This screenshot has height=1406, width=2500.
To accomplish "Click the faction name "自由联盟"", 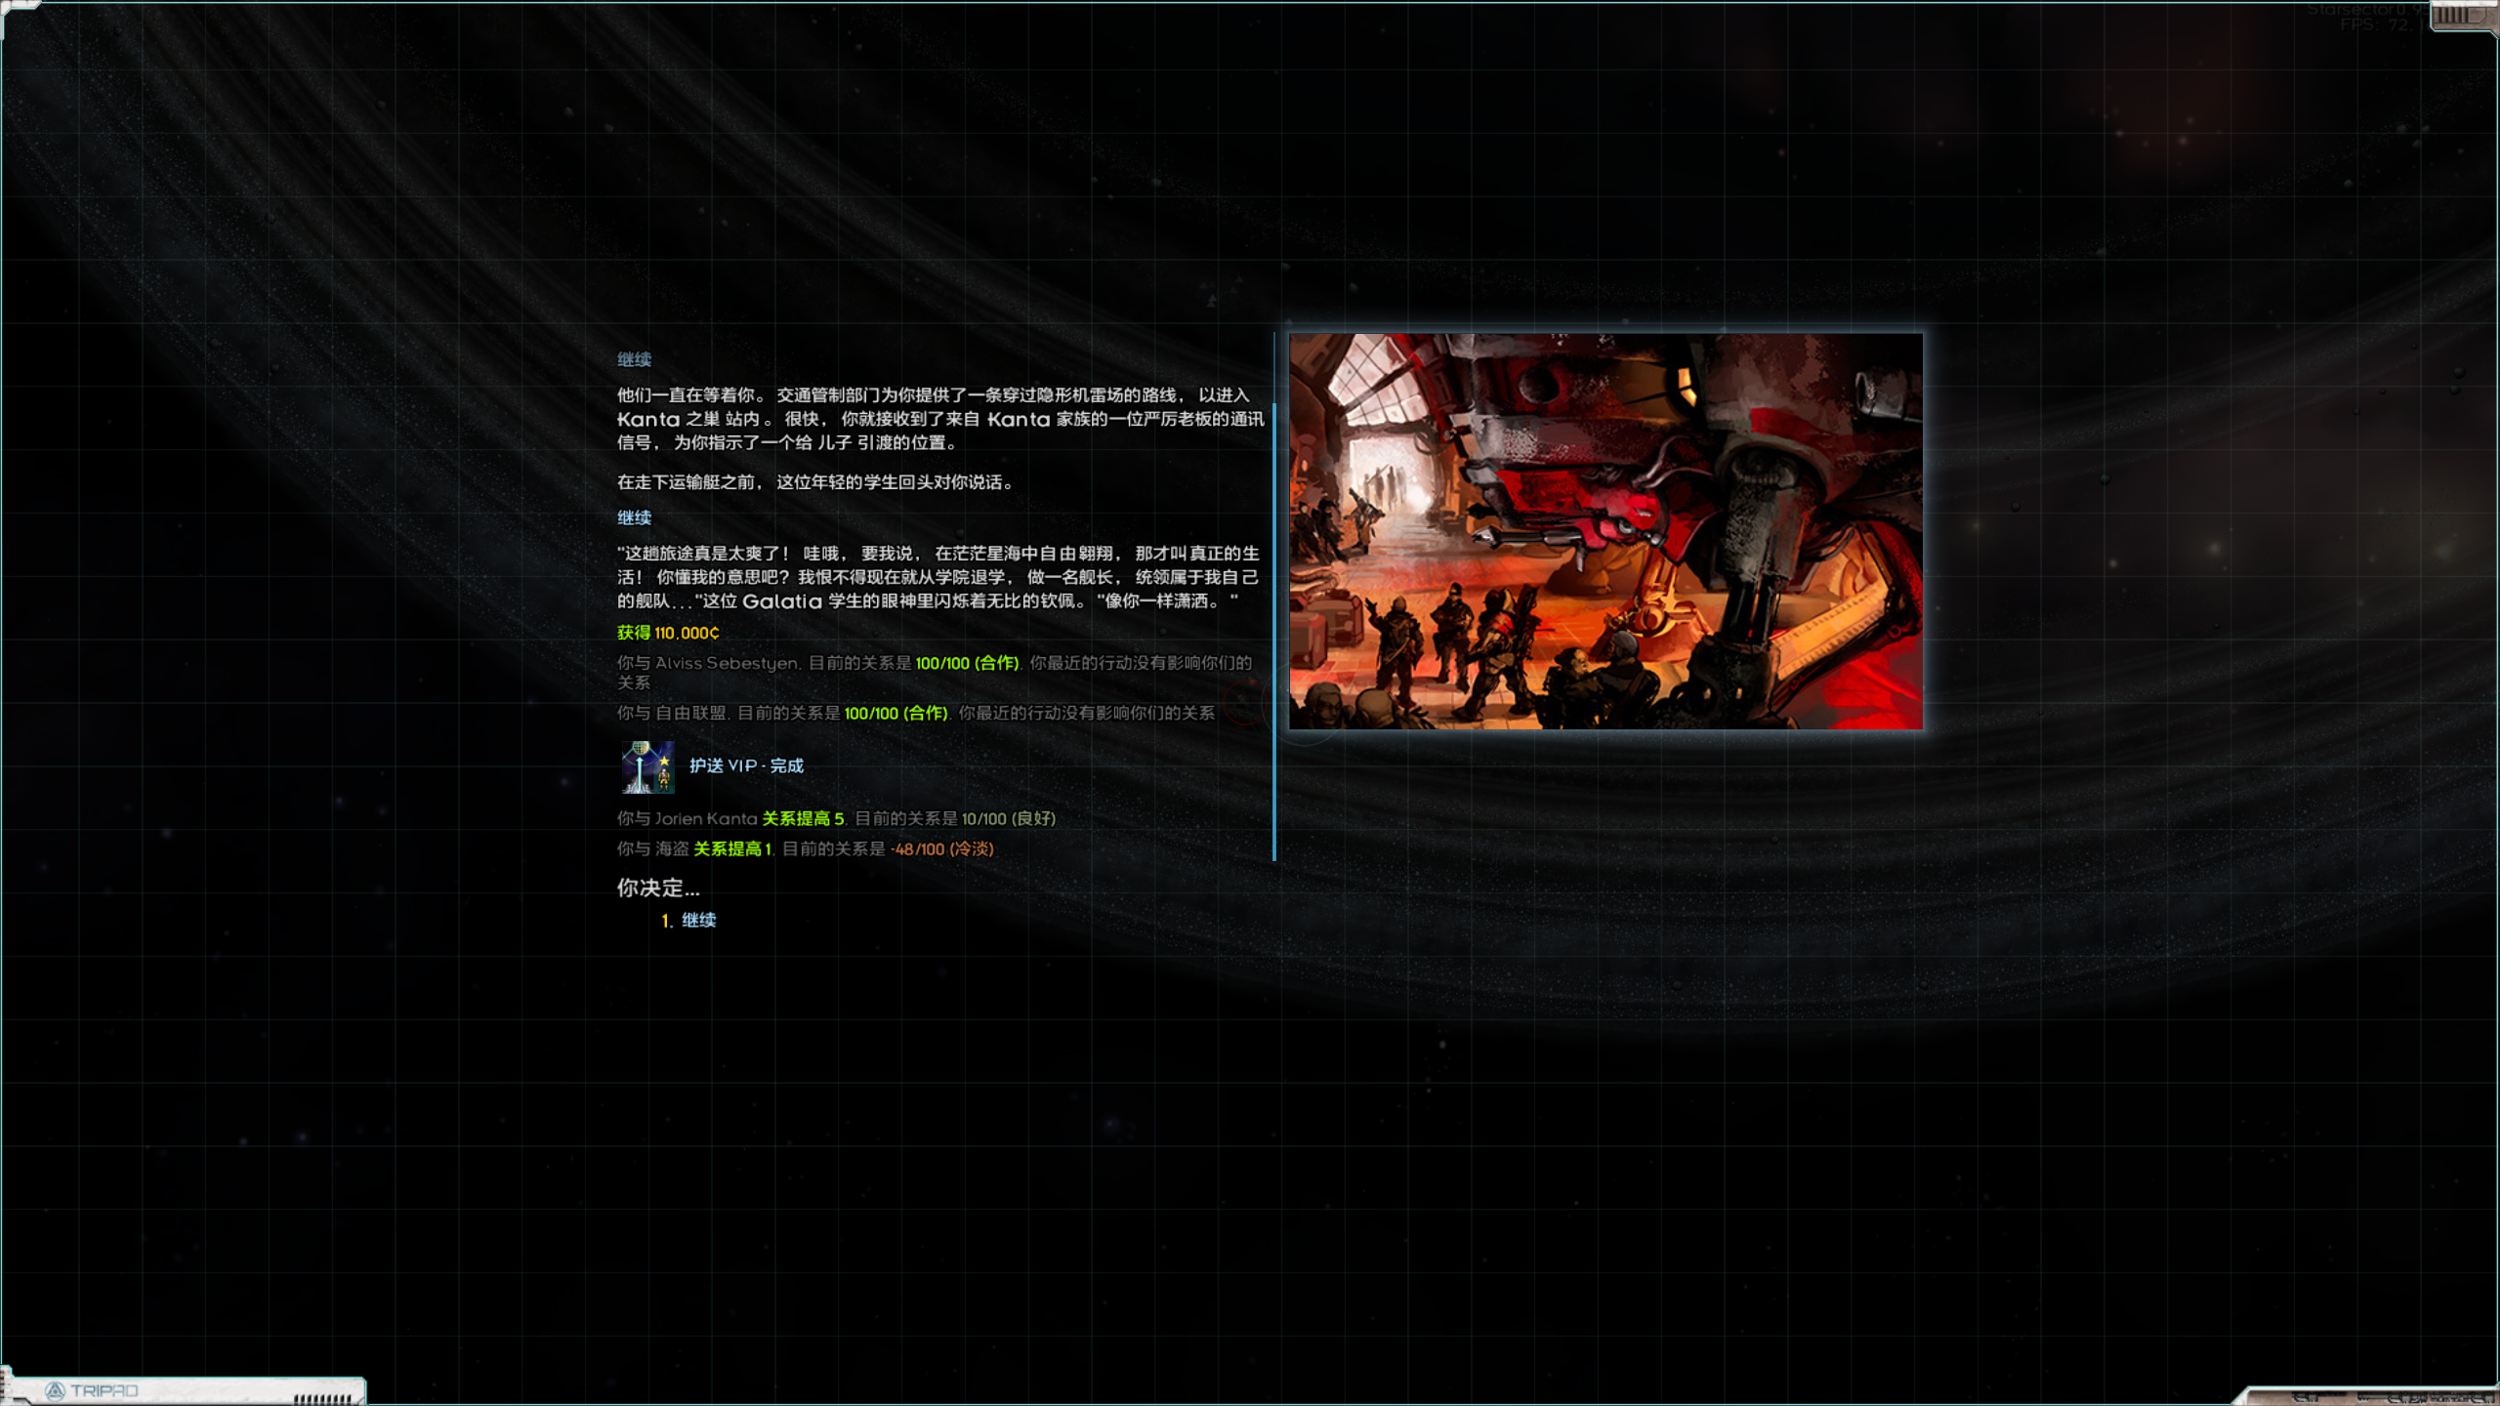I will tap(691, 713).
